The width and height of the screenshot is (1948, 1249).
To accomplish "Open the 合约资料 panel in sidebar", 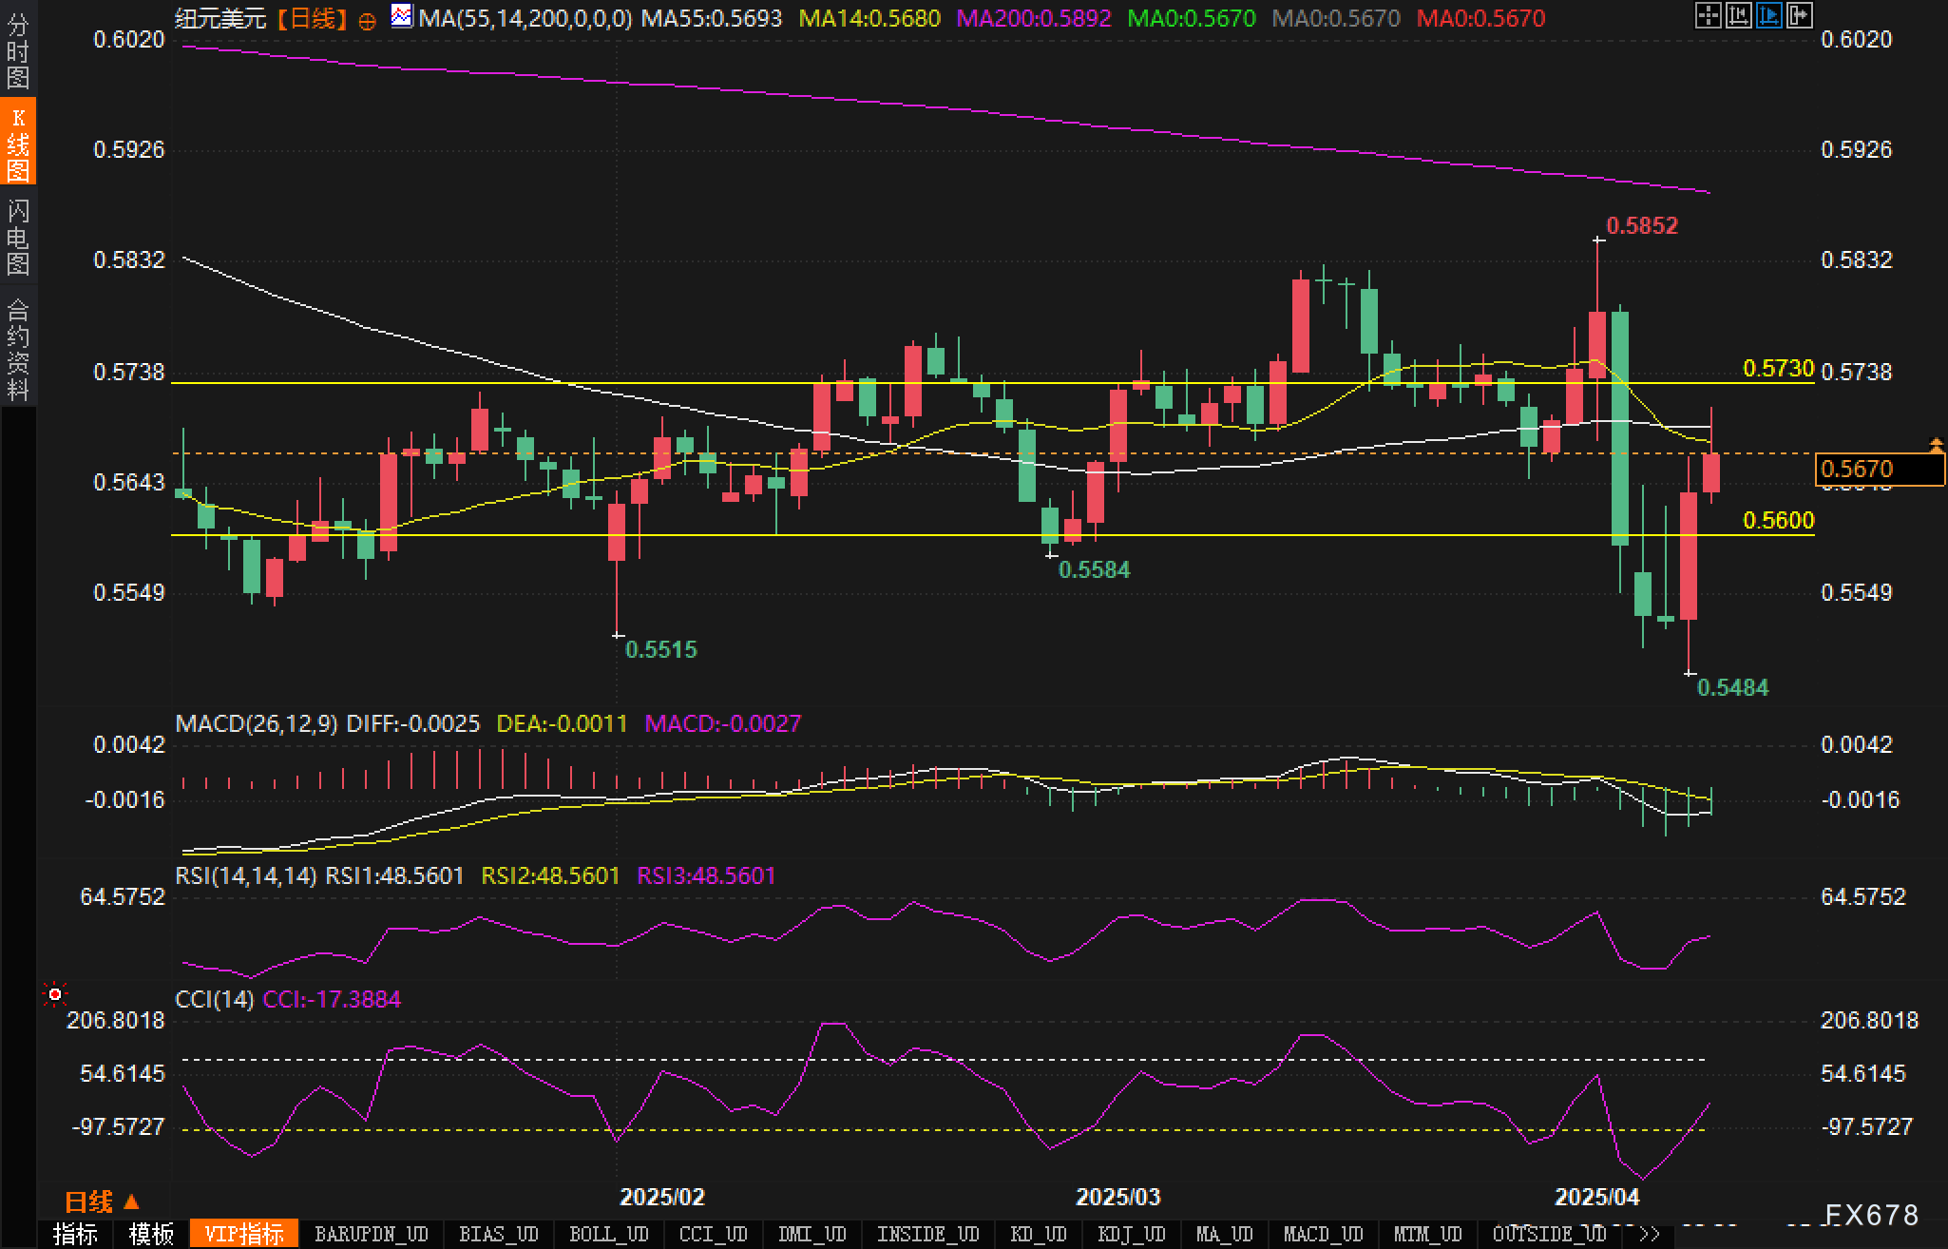I will click(18, 349).
